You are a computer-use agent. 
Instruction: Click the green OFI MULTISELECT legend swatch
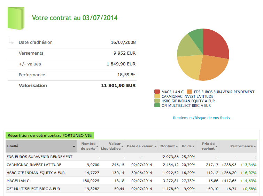click(157, 105)
